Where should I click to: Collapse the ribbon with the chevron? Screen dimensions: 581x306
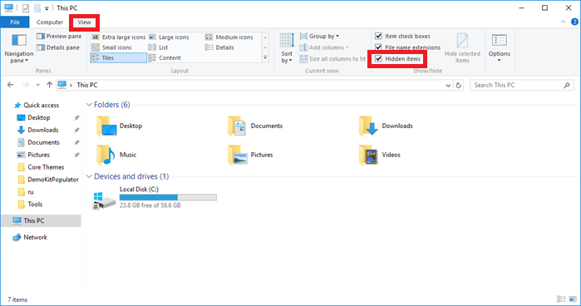[564, 22]
